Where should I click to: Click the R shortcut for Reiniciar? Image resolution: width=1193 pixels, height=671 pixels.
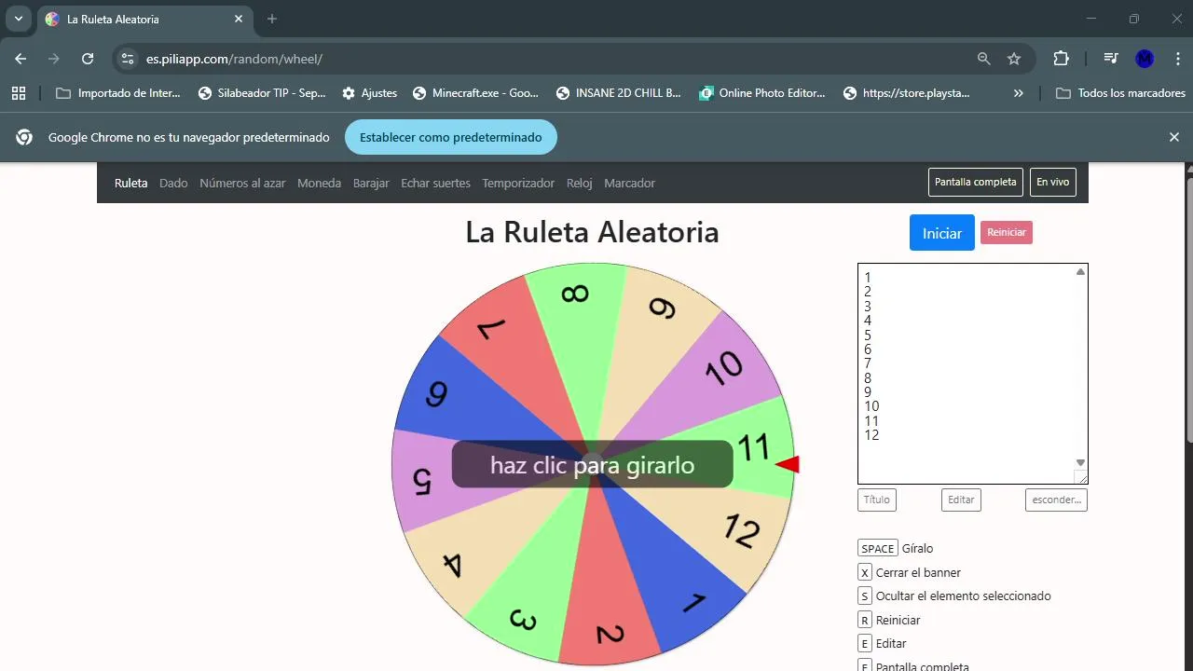point(865,620)
